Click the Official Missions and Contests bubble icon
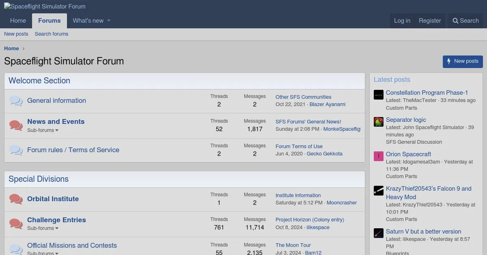This screenshot has height=255, width=487. click(x=16, y=249)
